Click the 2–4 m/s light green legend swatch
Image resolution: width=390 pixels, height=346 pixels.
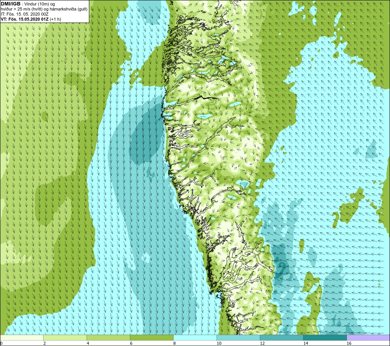[65, 337]
